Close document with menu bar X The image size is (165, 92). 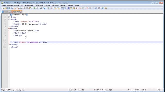(162, 5)
